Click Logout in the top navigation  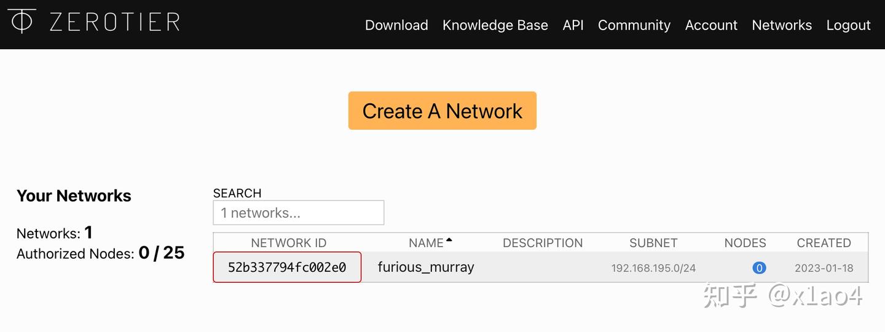848,25
